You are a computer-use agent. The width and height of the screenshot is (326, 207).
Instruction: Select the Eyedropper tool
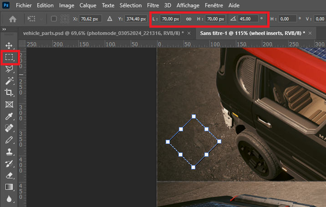click(x=9, y=116)
